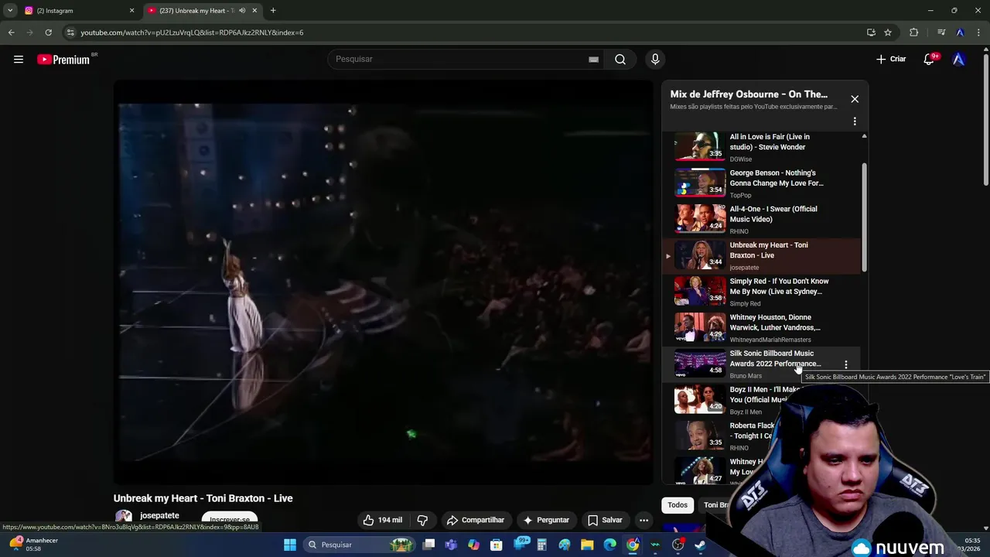Like the video with 194 mil thumbs-up

(384, 520)
